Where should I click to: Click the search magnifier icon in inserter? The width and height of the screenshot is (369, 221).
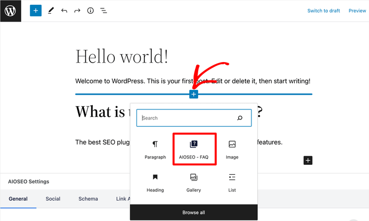[240, 118]
